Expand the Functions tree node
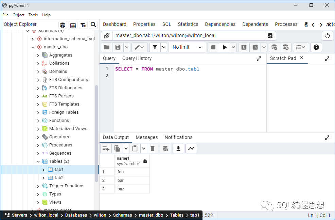 click(x=38, y=121)
